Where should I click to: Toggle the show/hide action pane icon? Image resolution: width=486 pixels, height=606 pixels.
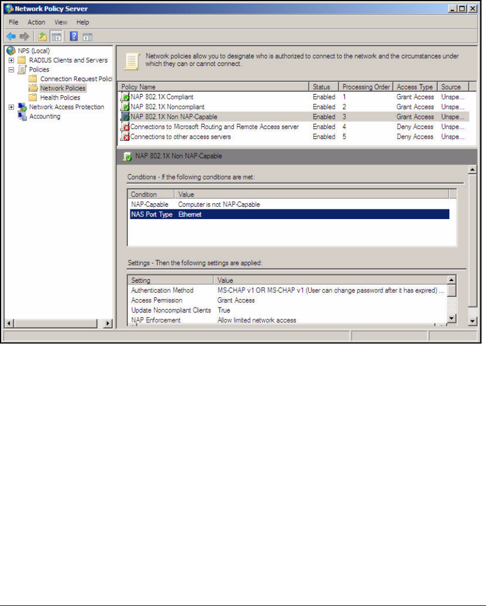coord(88,37)
